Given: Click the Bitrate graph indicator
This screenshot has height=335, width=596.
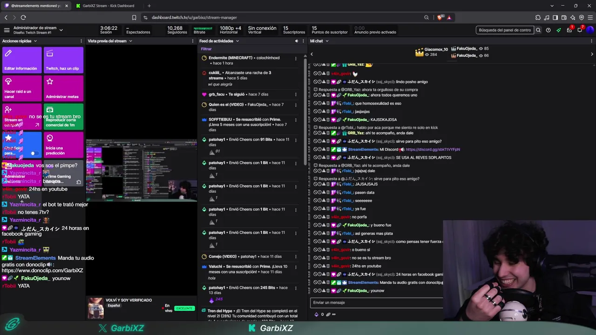Looking at the screenshot, I should coord(203,30).
